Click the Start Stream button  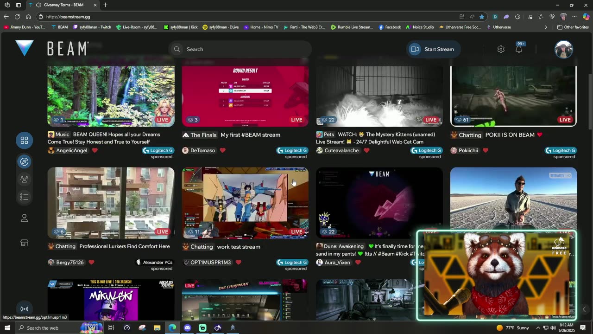[x=433, y=49]
